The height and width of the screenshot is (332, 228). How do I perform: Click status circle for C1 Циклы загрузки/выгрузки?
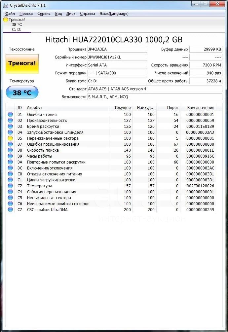coord(10,180)
